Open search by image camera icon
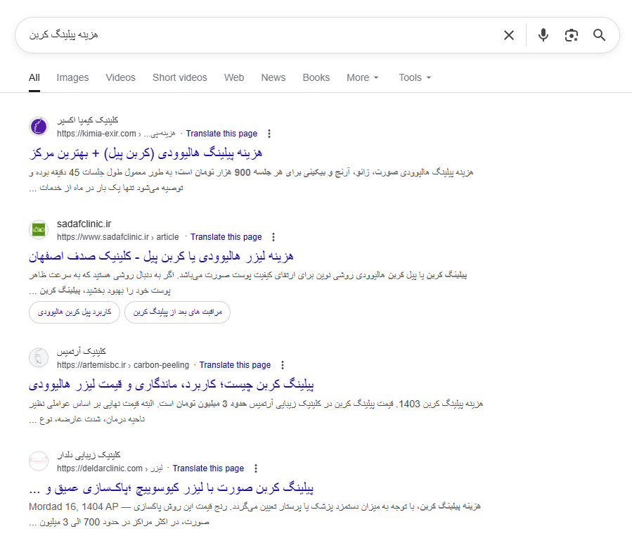This screenshot has width=632, height=536. click(x=571, y=35)
